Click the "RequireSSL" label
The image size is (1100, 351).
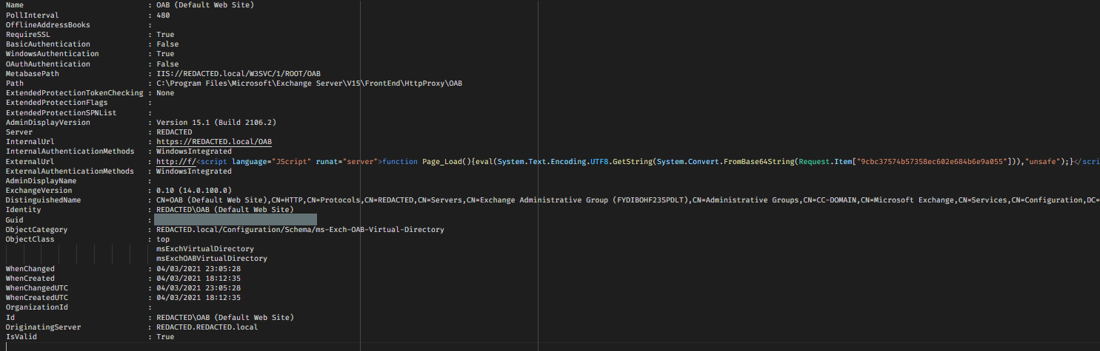pyautogui.click(x=29, y=35)
